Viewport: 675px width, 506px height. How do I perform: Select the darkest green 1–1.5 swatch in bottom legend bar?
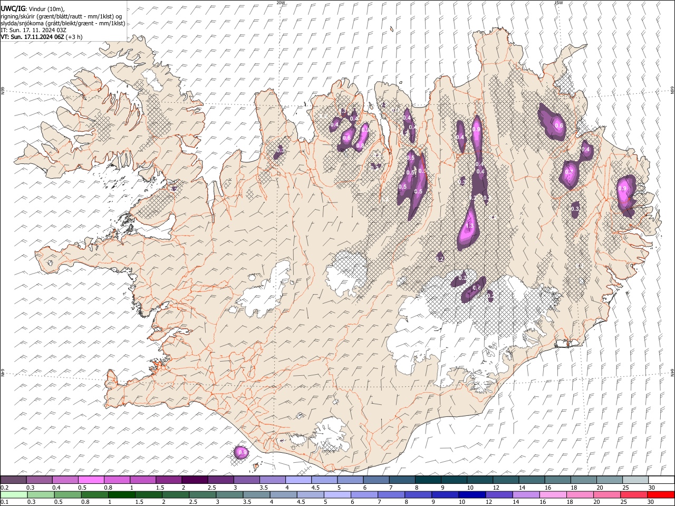coord(122,495)
